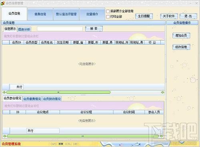
Task: Click the 行业 column header
Action: [x=152, y=43]
